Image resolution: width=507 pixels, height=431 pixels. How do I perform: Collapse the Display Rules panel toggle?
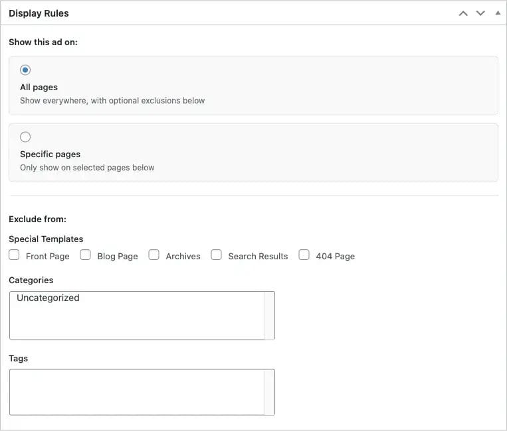tap(498, 13)
